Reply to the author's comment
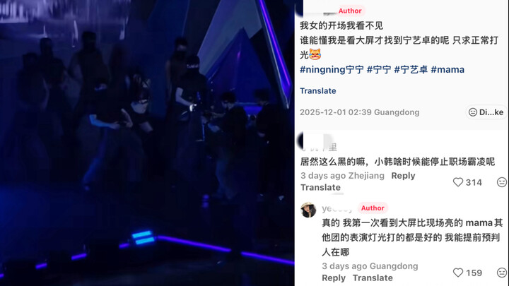The image size is (509, 286). pos(334,278)
